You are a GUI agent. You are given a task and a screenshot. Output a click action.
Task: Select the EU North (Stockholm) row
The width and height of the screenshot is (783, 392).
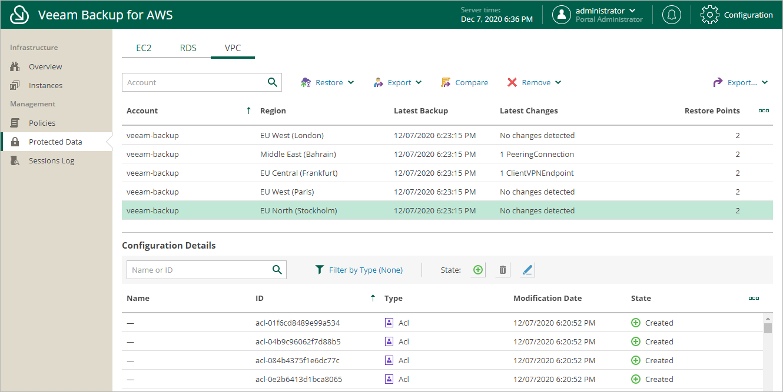coord(447,210)
